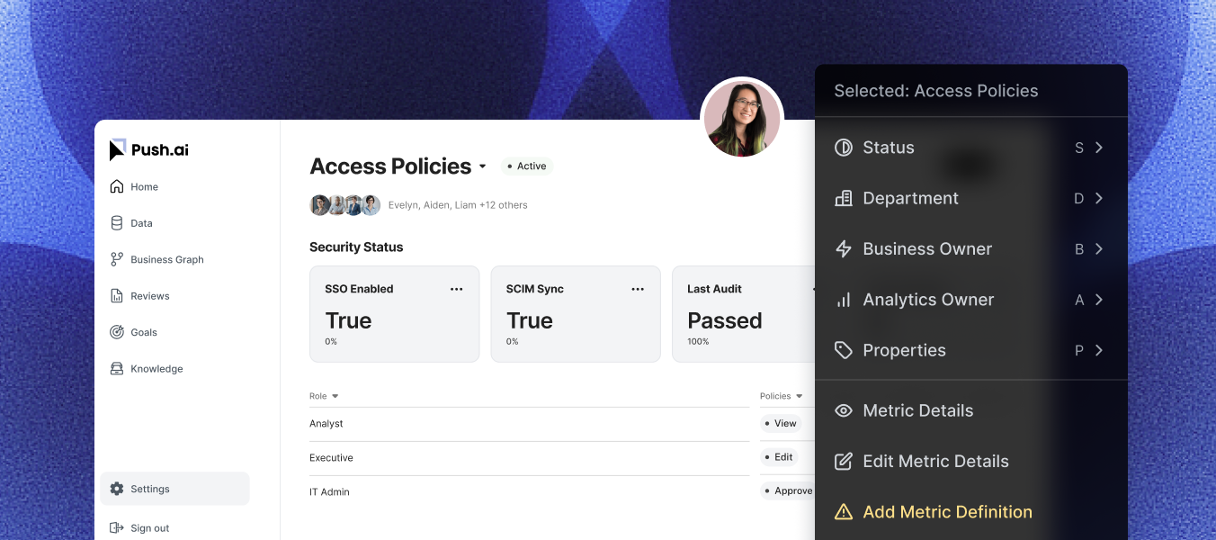
Task: Open SCIM Sync card options menu
Action: click(638, 289)
